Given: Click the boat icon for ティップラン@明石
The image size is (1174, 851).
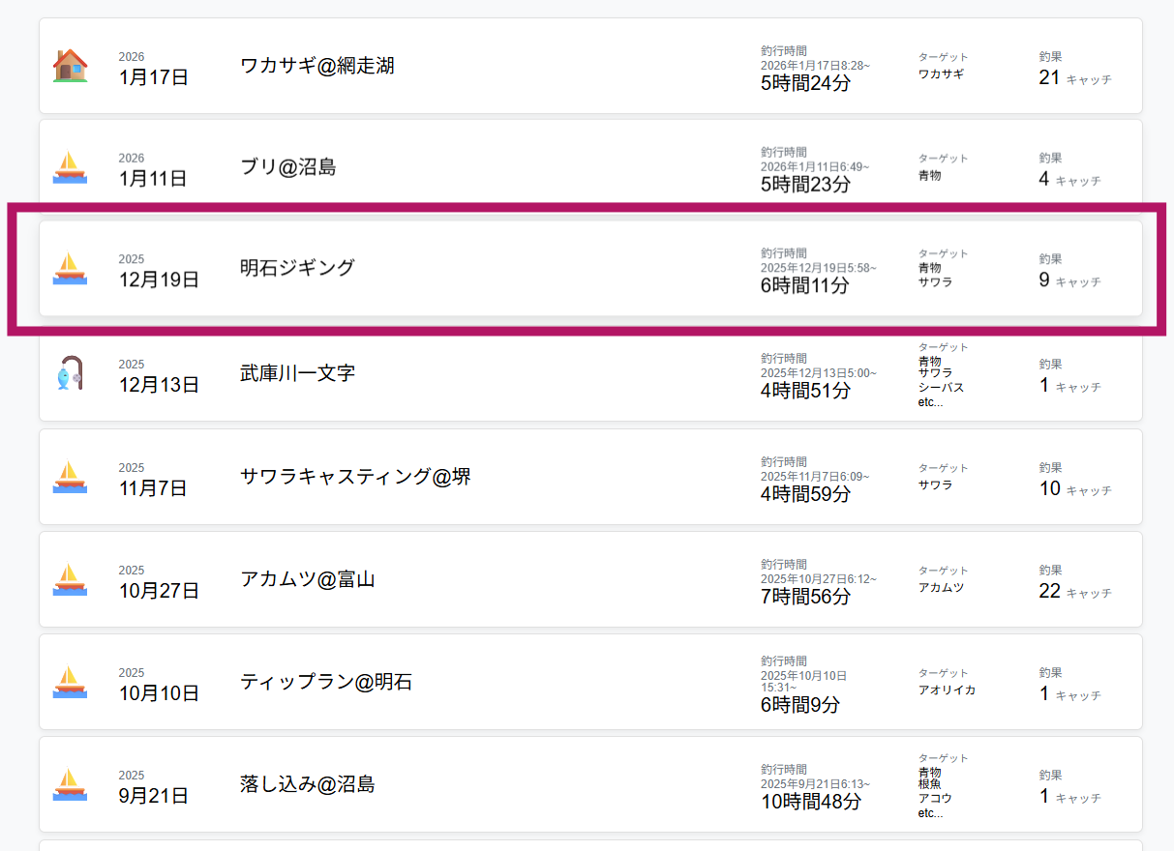Looking at the screenshot, I should 70,682.
